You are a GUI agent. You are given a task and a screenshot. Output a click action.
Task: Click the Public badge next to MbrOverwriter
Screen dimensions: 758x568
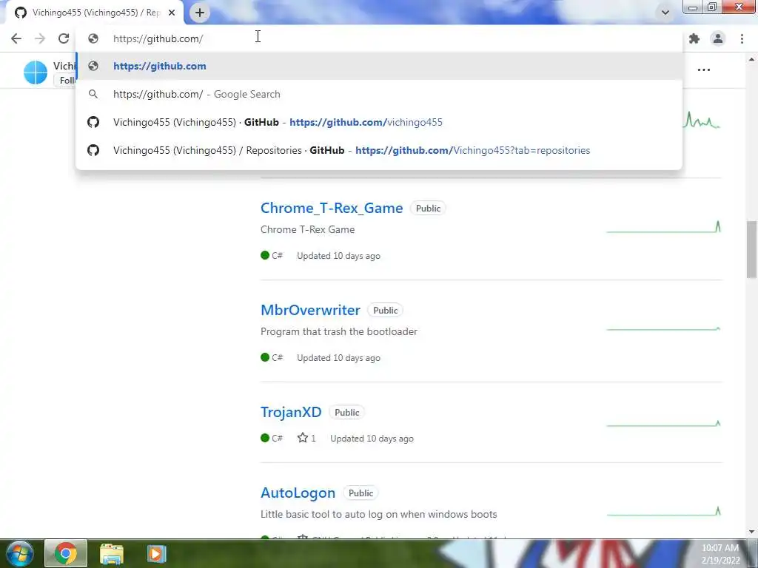coord(385,310)
